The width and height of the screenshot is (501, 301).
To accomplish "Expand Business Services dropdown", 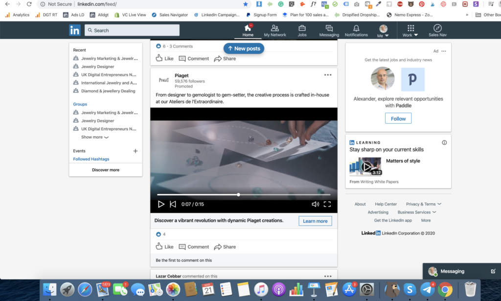I will point(417,212).
